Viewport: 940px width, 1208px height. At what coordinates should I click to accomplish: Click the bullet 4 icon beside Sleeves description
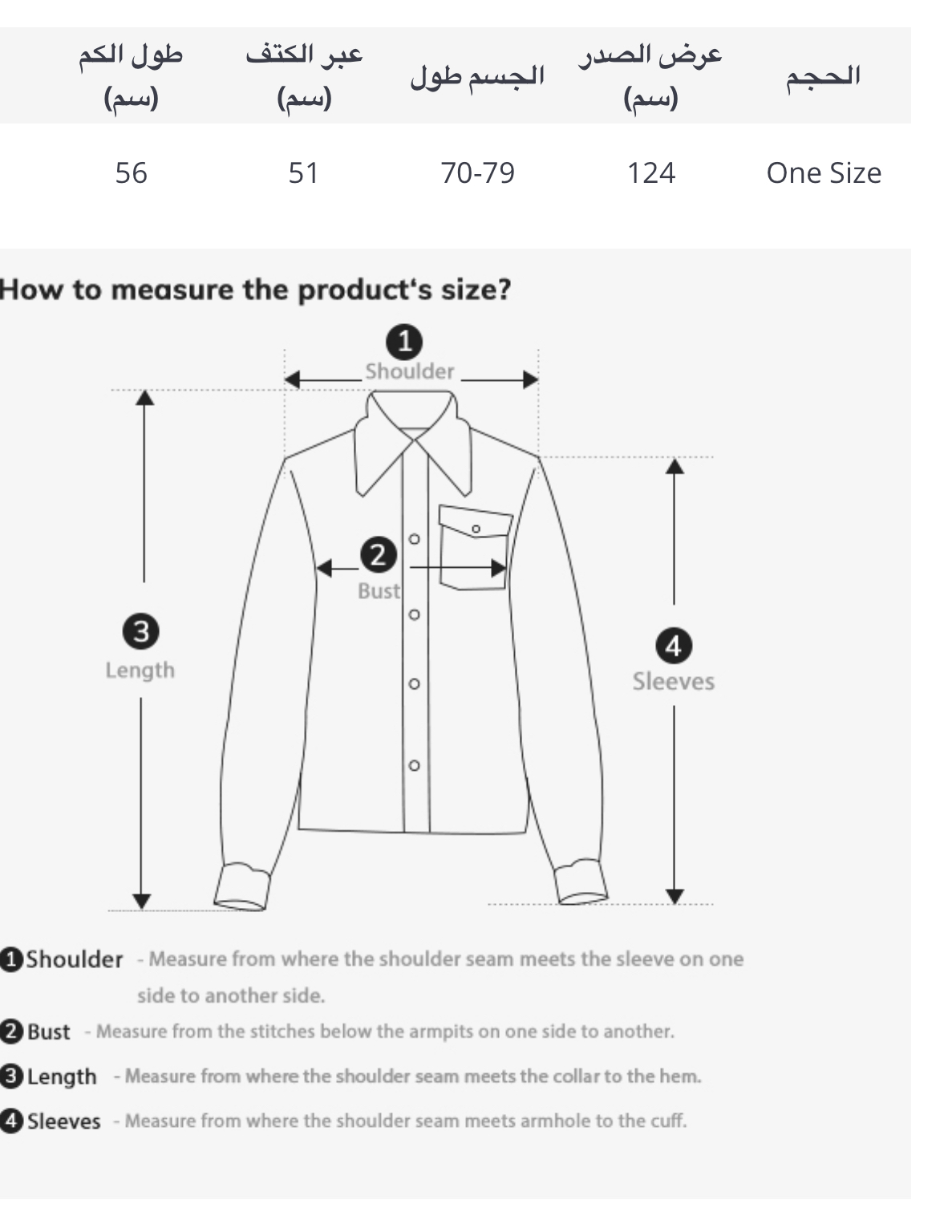point(12,1121)
